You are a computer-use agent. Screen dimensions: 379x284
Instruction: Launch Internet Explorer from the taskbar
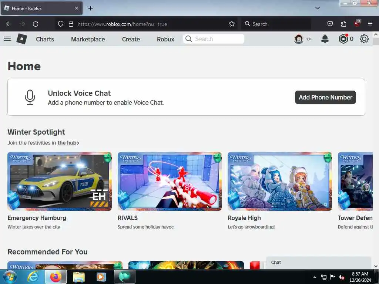[x=33, y=277]
